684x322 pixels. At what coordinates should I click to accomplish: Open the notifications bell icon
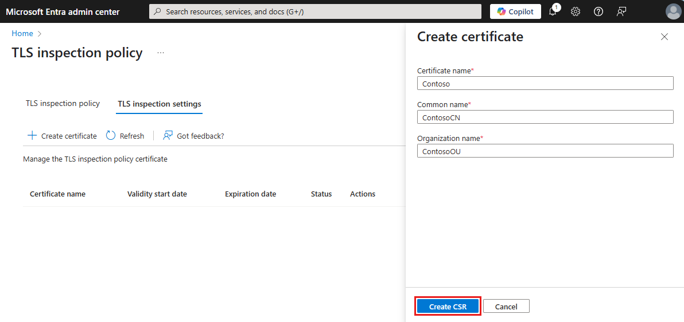pos(553,11)
